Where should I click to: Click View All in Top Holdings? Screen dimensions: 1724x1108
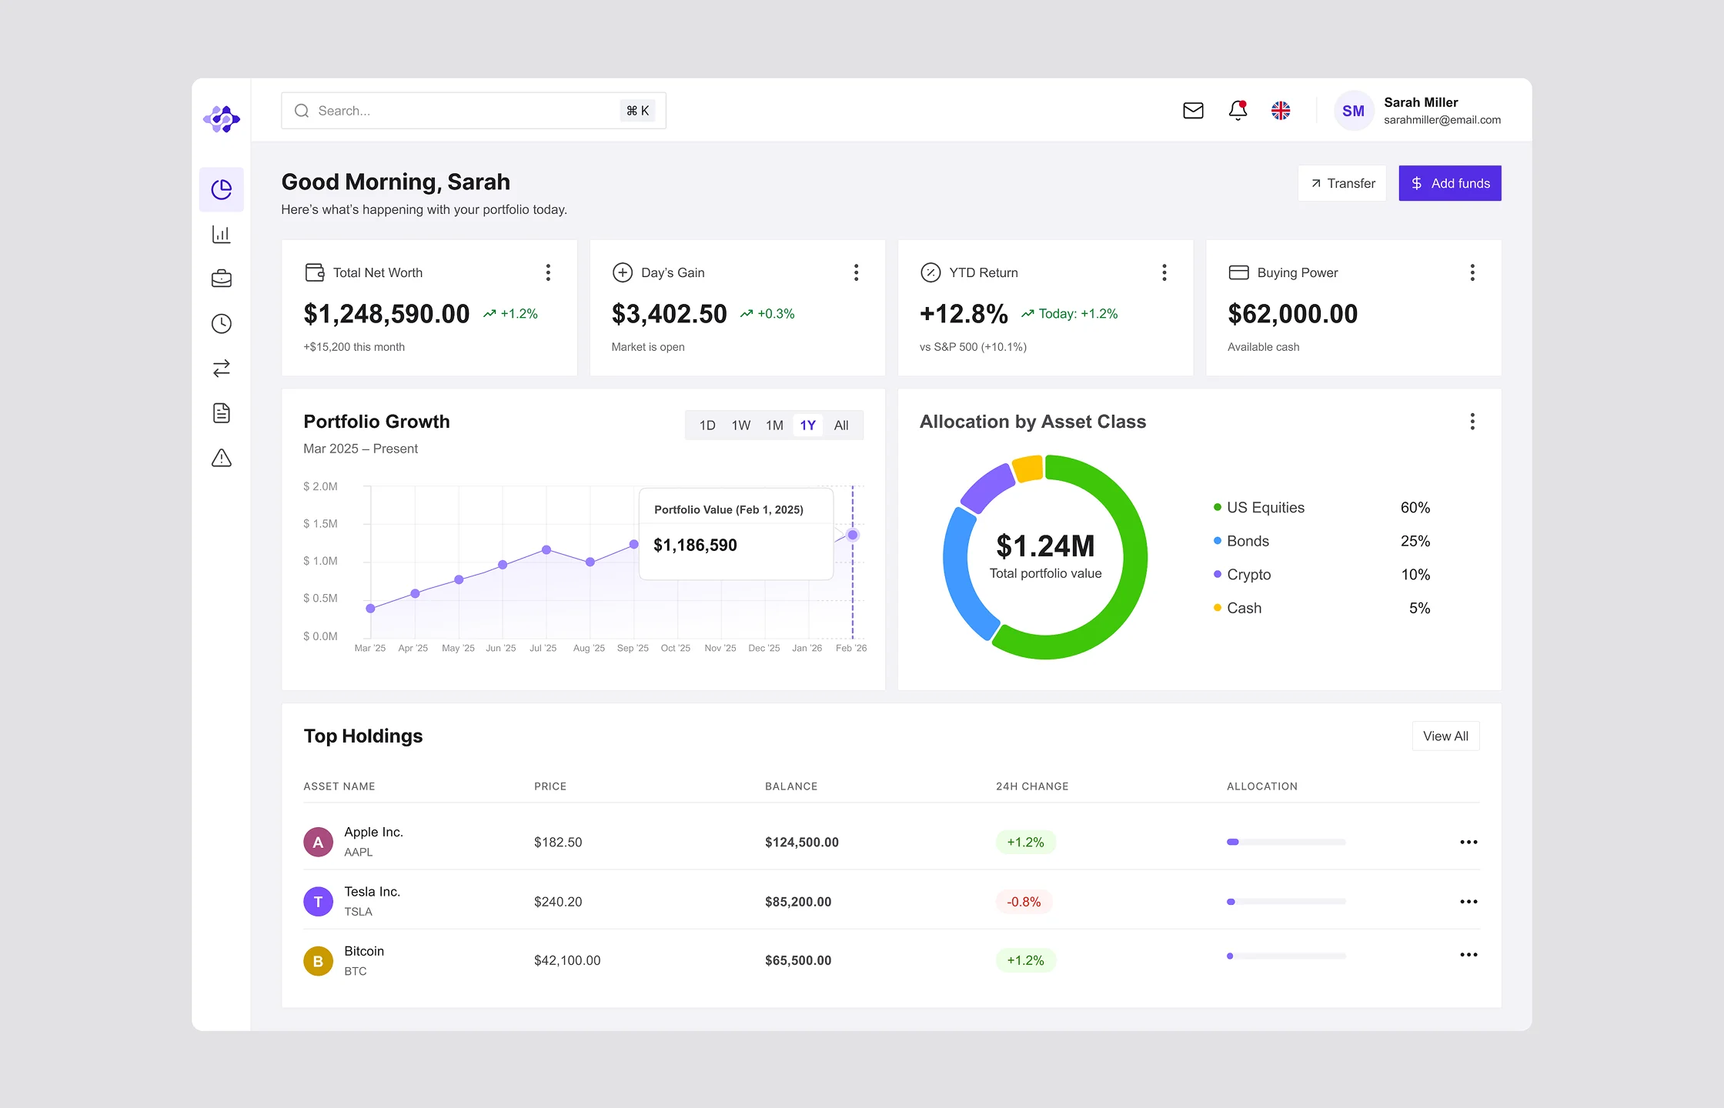tap(1445, 736)
